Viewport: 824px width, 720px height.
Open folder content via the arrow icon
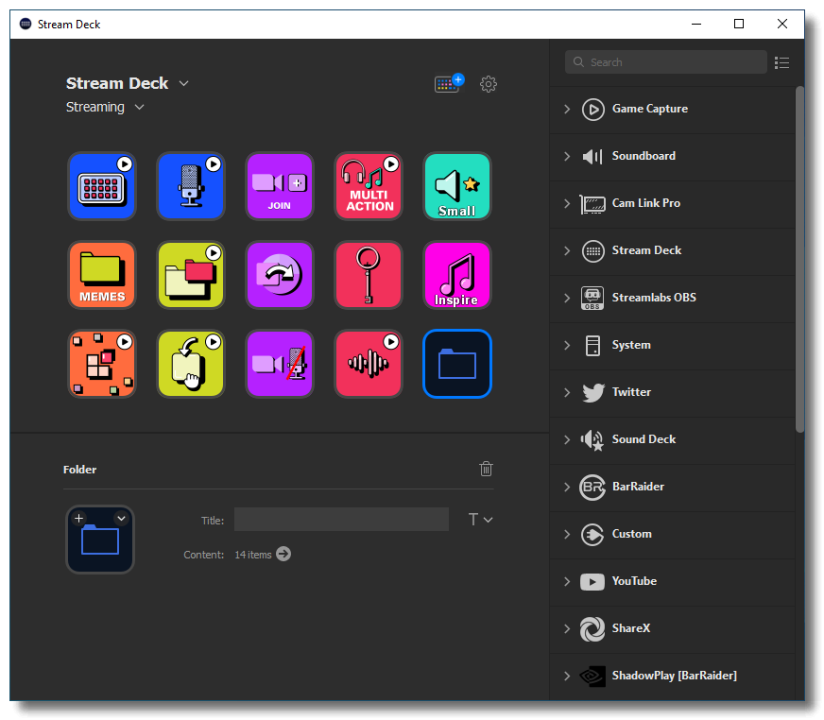tap(283, 554)
